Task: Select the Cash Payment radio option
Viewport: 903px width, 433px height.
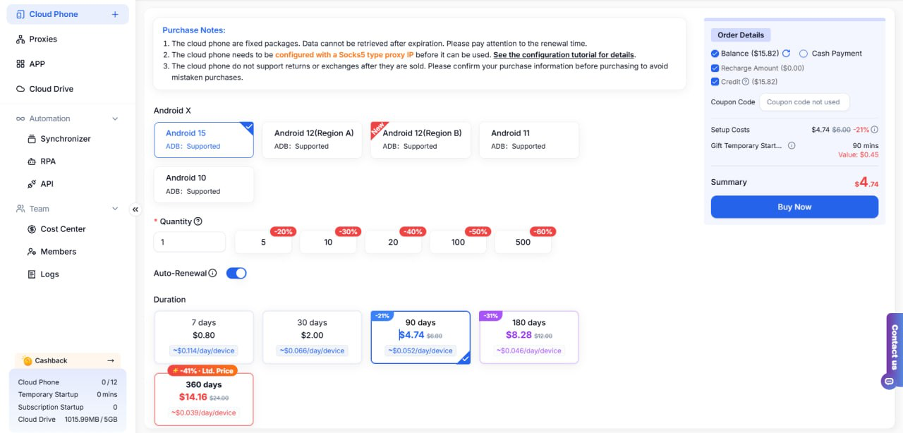Action: pyautogui.click(x=804, y=54)
